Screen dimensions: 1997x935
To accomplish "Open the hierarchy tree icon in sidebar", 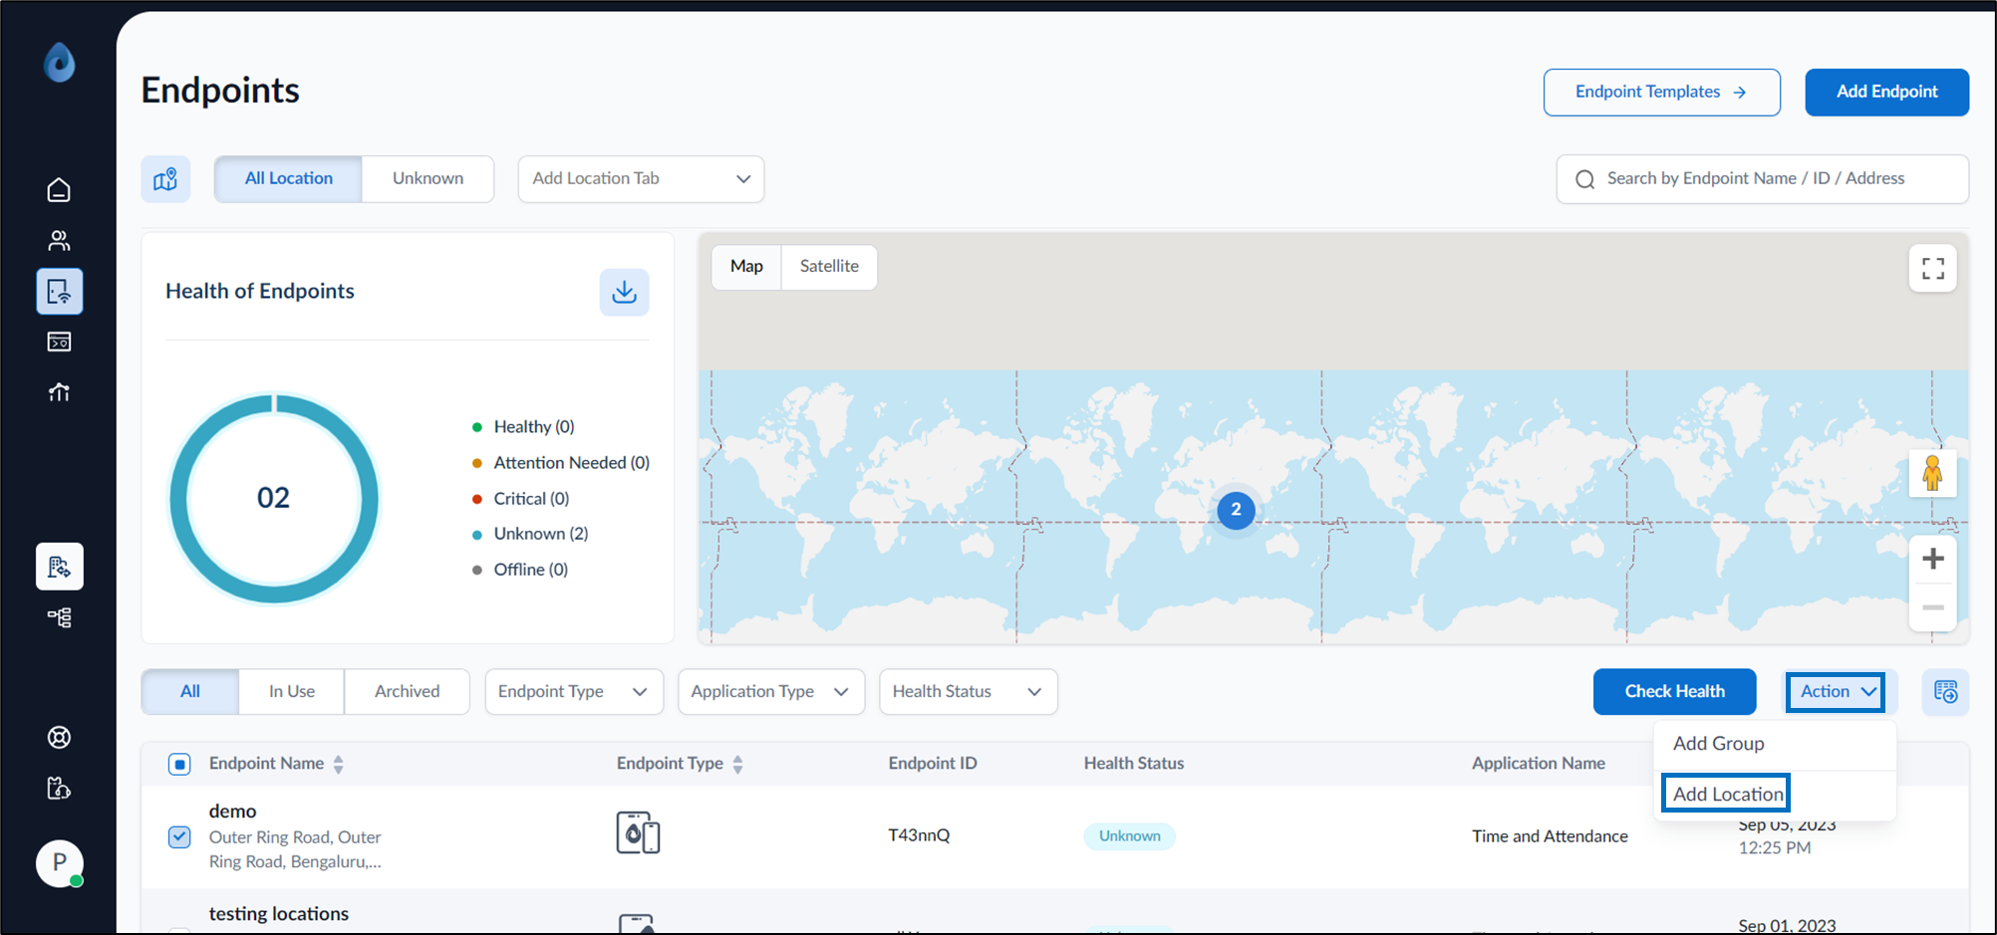I will [x=59, y=617].
